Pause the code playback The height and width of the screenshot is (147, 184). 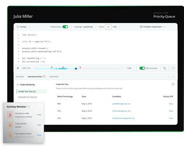(18, 68)
